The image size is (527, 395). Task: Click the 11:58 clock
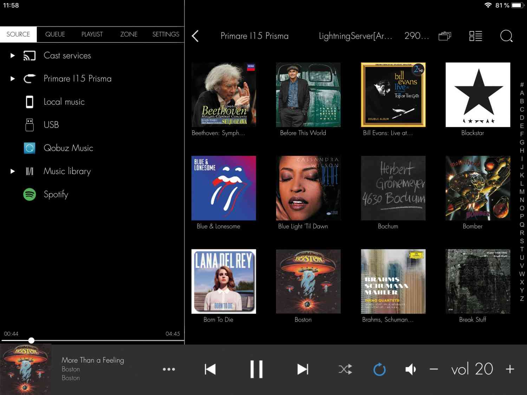tap(11, 5)
